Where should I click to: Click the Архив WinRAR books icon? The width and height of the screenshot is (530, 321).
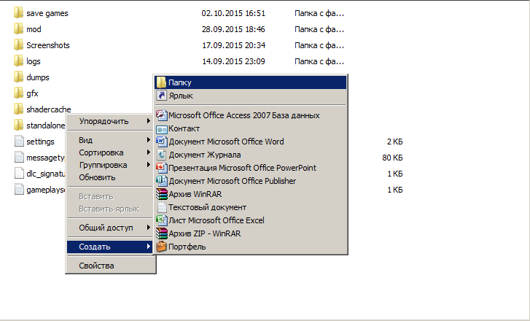pyautogui.click(x=161, y=194)
